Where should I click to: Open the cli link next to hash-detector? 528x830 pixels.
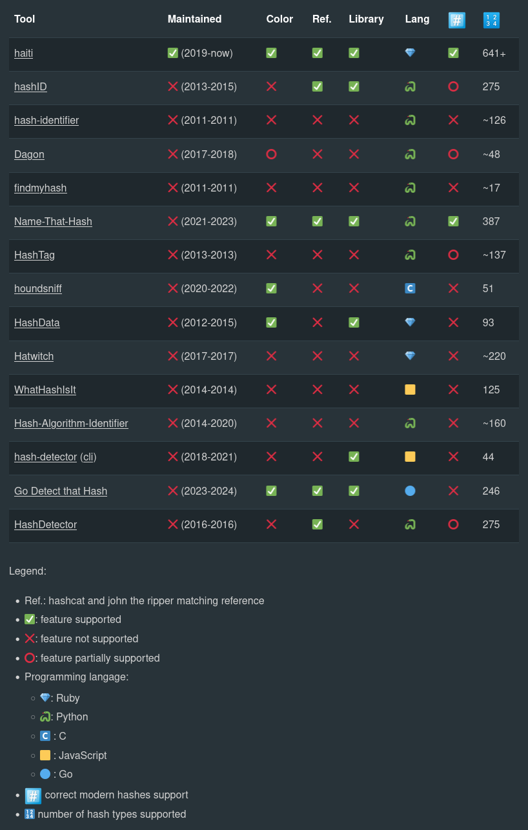(x=88, y=457)
